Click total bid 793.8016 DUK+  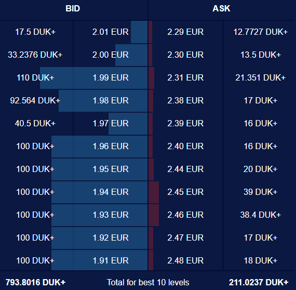(x=35, y=282)
